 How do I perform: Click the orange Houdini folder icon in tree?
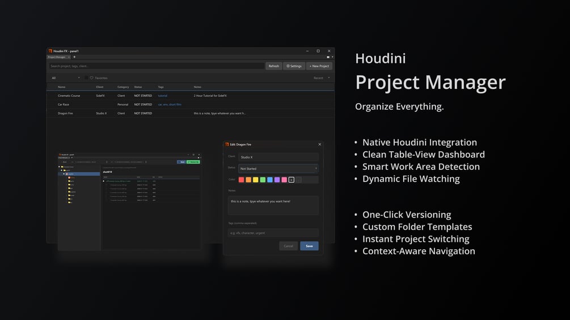[x=69, y=177]
